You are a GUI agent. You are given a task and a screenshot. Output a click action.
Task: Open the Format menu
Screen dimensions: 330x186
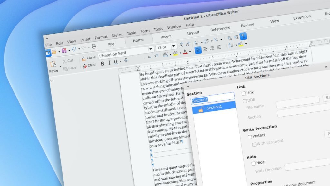(x=101, y=37)
